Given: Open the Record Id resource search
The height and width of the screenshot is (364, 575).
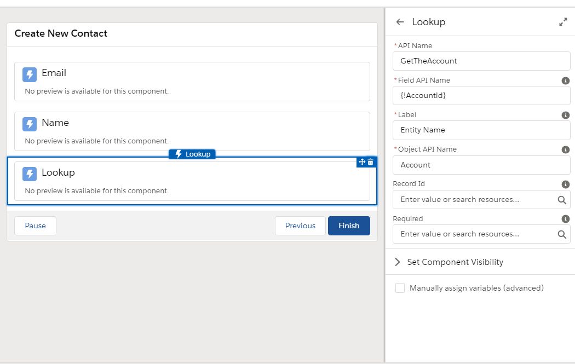Looking at the screenshot, I should coord(561,200).
